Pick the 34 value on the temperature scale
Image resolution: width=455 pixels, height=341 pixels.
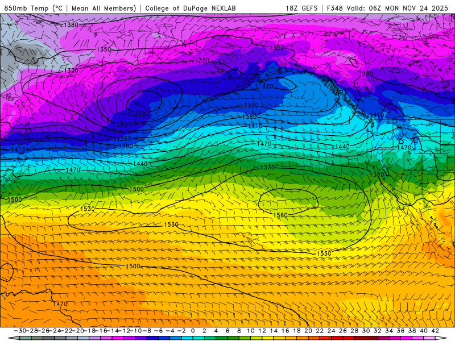coord(389,331)
